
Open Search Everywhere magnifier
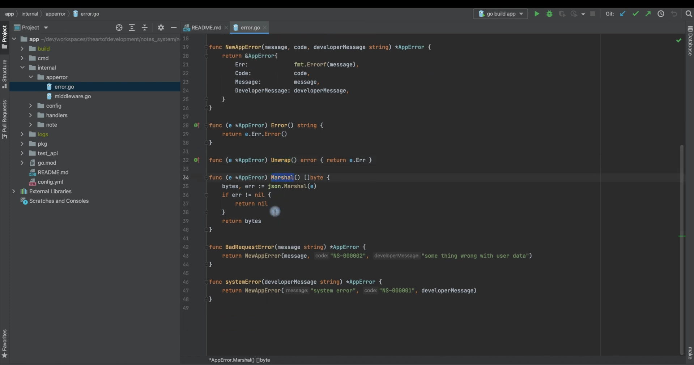coord(689,14)
